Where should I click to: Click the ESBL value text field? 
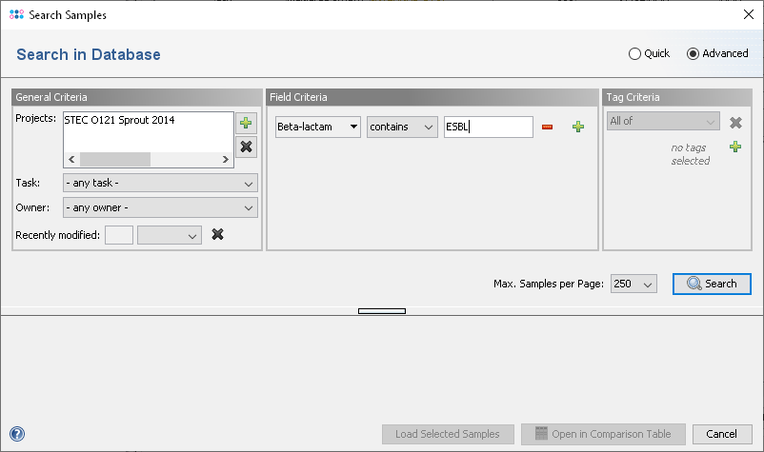click(x=489, y=127)
